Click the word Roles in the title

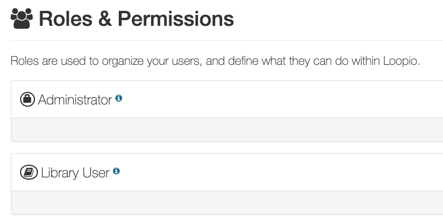tap(65, 18)
